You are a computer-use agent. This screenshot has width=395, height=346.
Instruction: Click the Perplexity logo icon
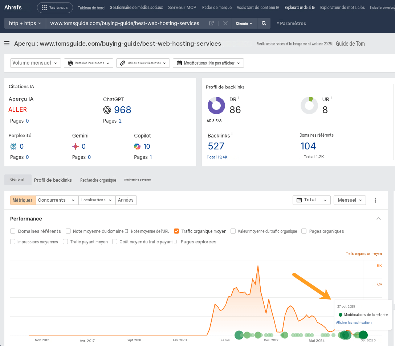(x=13, y=146)
